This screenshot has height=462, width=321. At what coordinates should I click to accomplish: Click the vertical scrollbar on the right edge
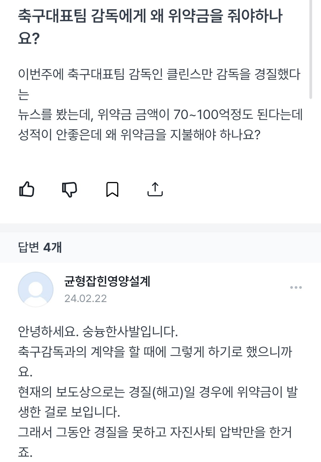pos(311,49)
